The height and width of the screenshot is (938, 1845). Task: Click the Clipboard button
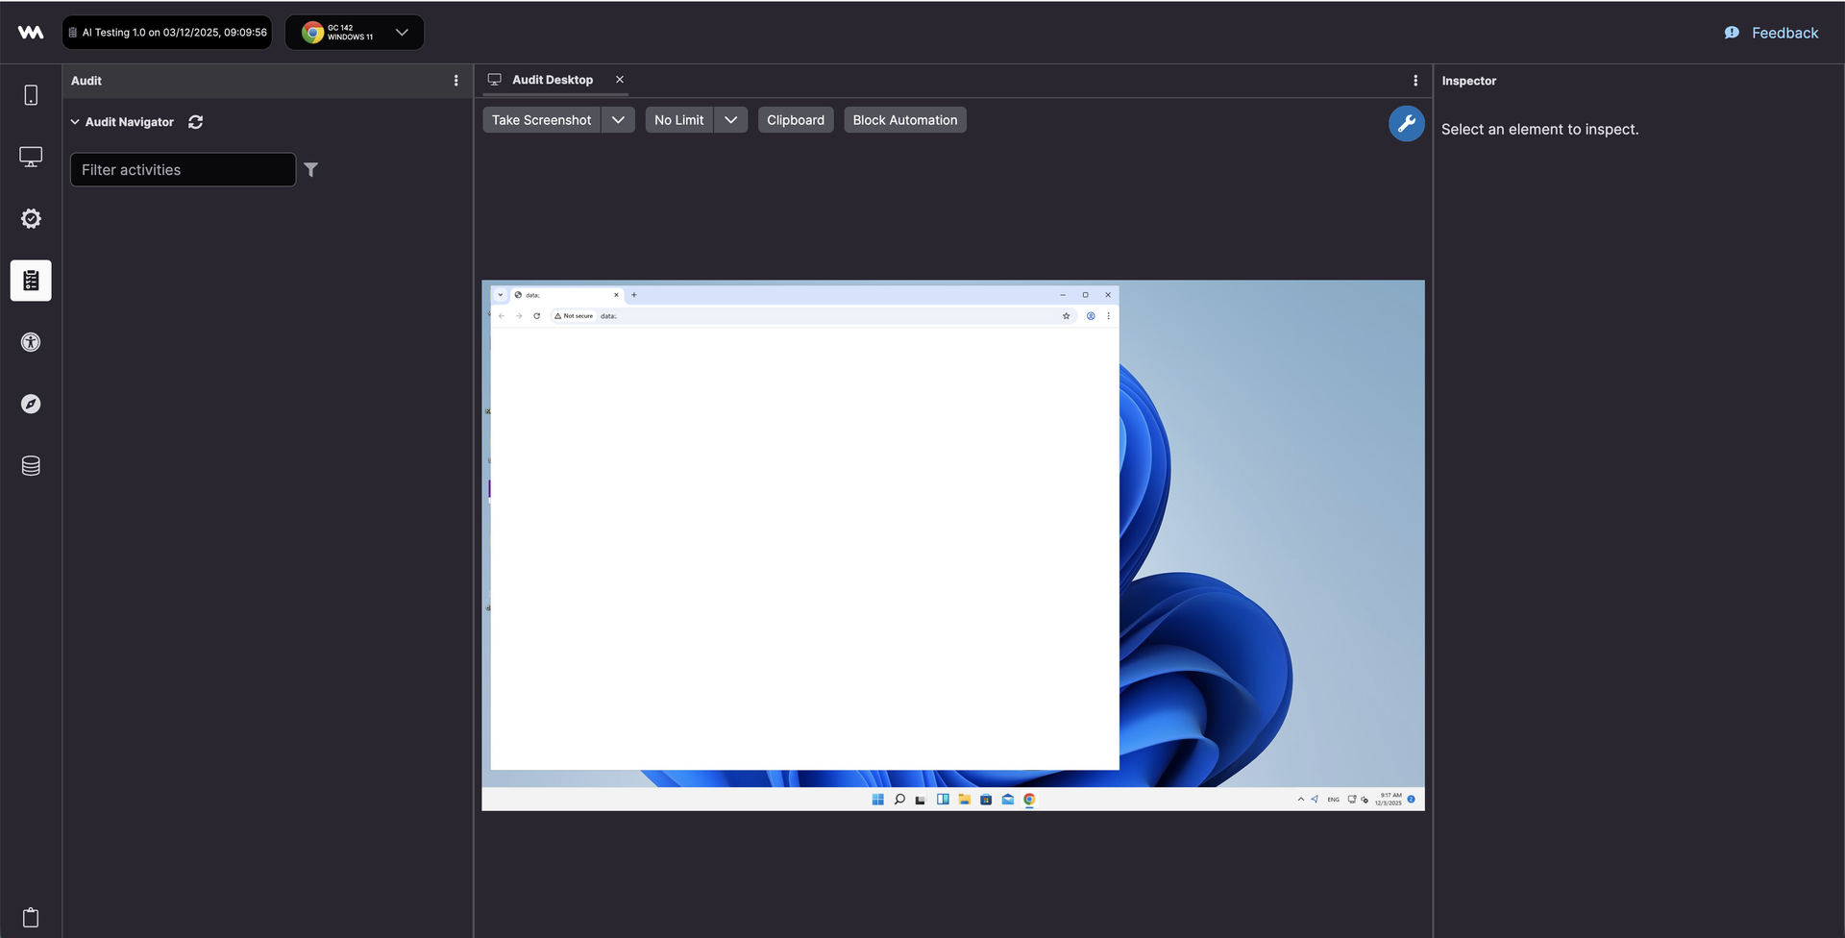796,120
